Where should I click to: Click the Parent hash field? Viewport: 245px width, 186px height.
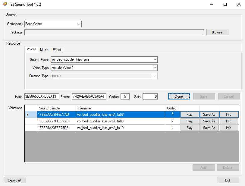coord(89,96)
